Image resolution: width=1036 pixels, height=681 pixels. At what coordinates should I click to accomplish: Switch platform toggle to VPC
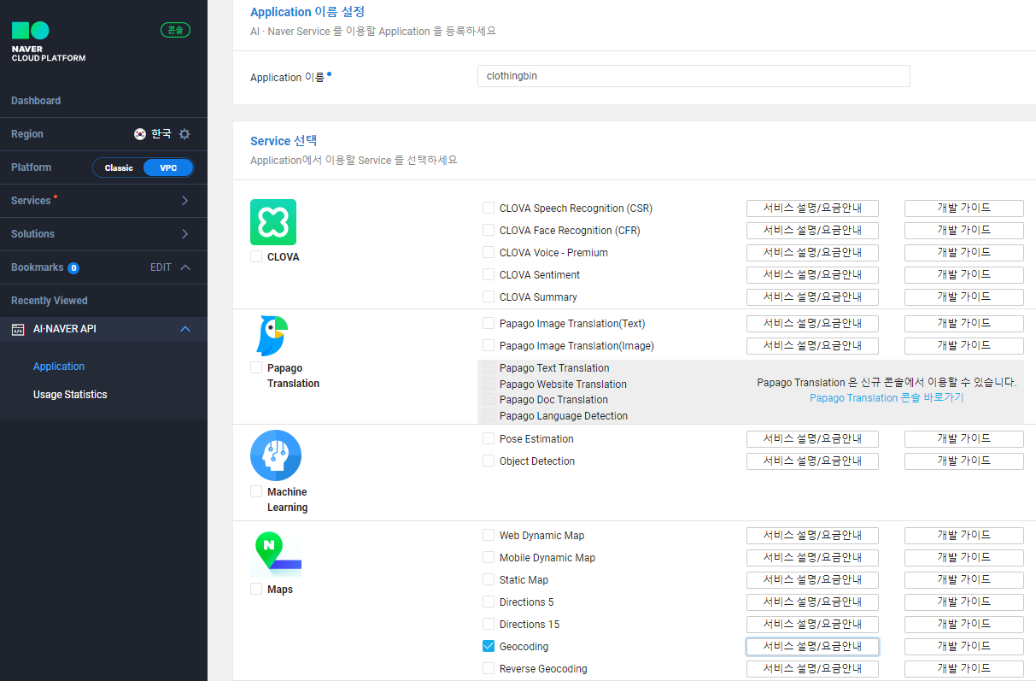[168, 167]
